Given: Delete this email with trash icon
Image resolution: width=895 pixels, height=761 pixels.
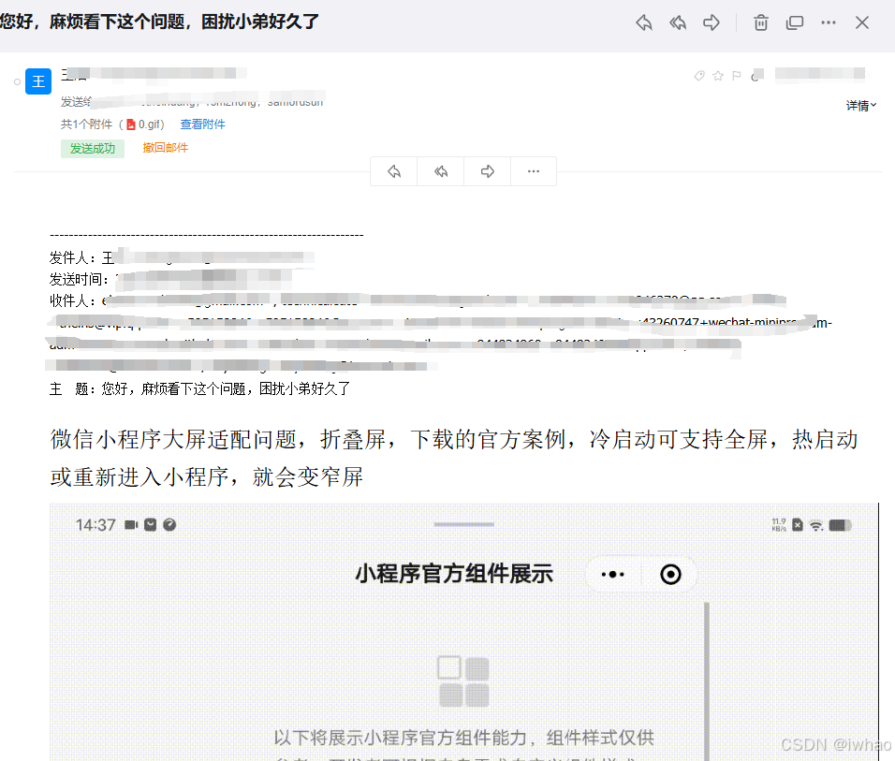Looking at the screenshot, I should coord(761,22).
